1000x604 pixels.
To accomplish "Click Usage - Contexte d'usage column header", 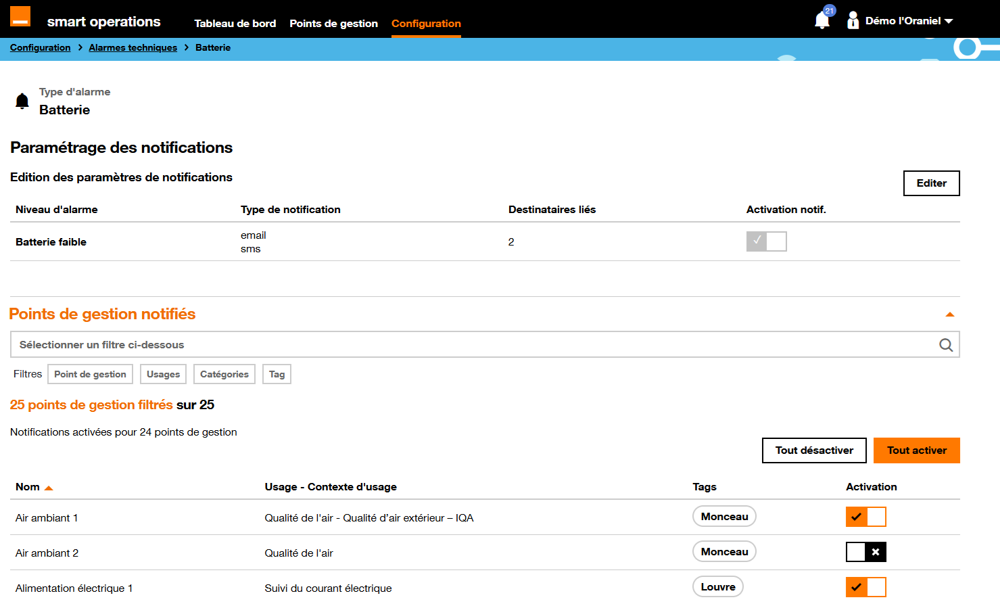I will pyautogui.click(x=331, y=487).
